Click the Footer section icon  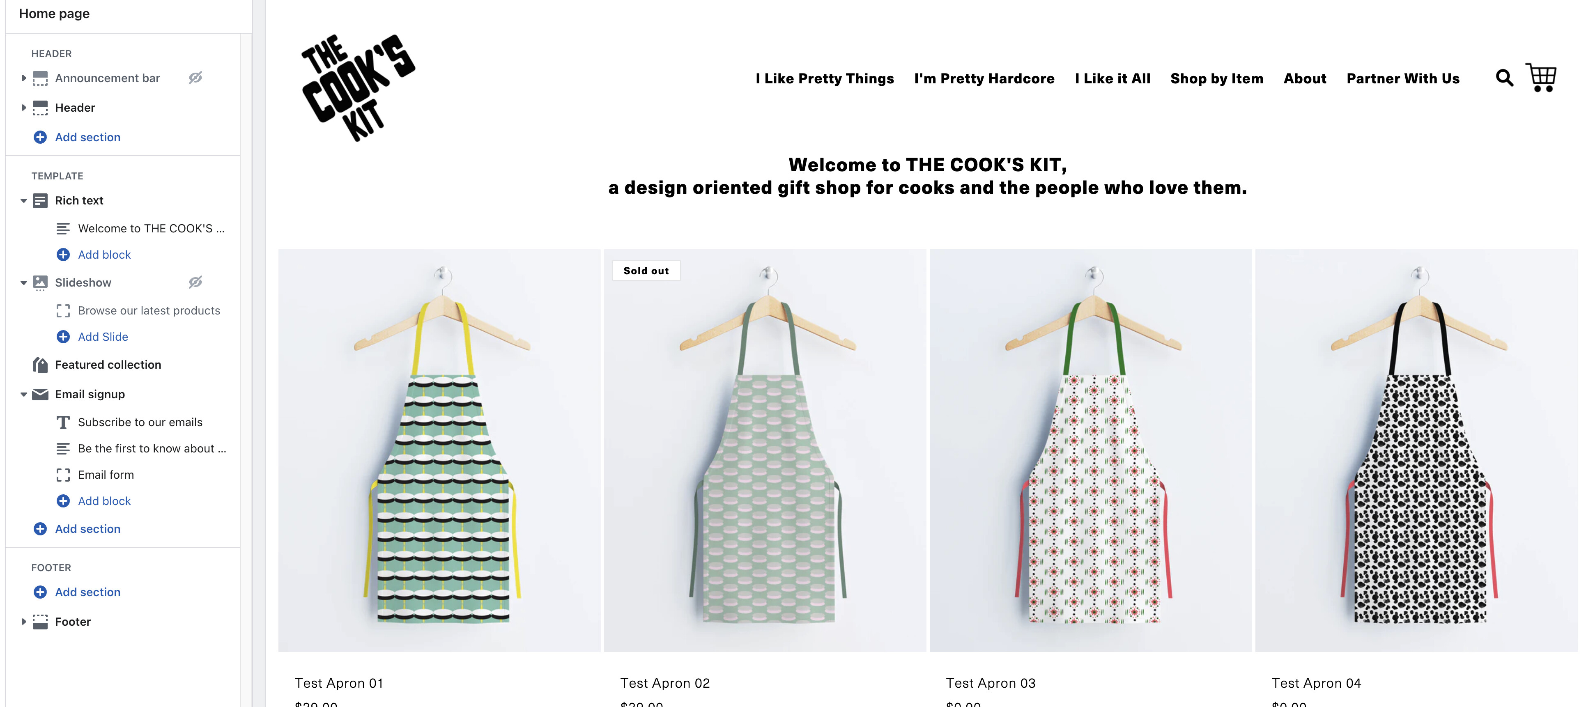[x=40, y=622]
